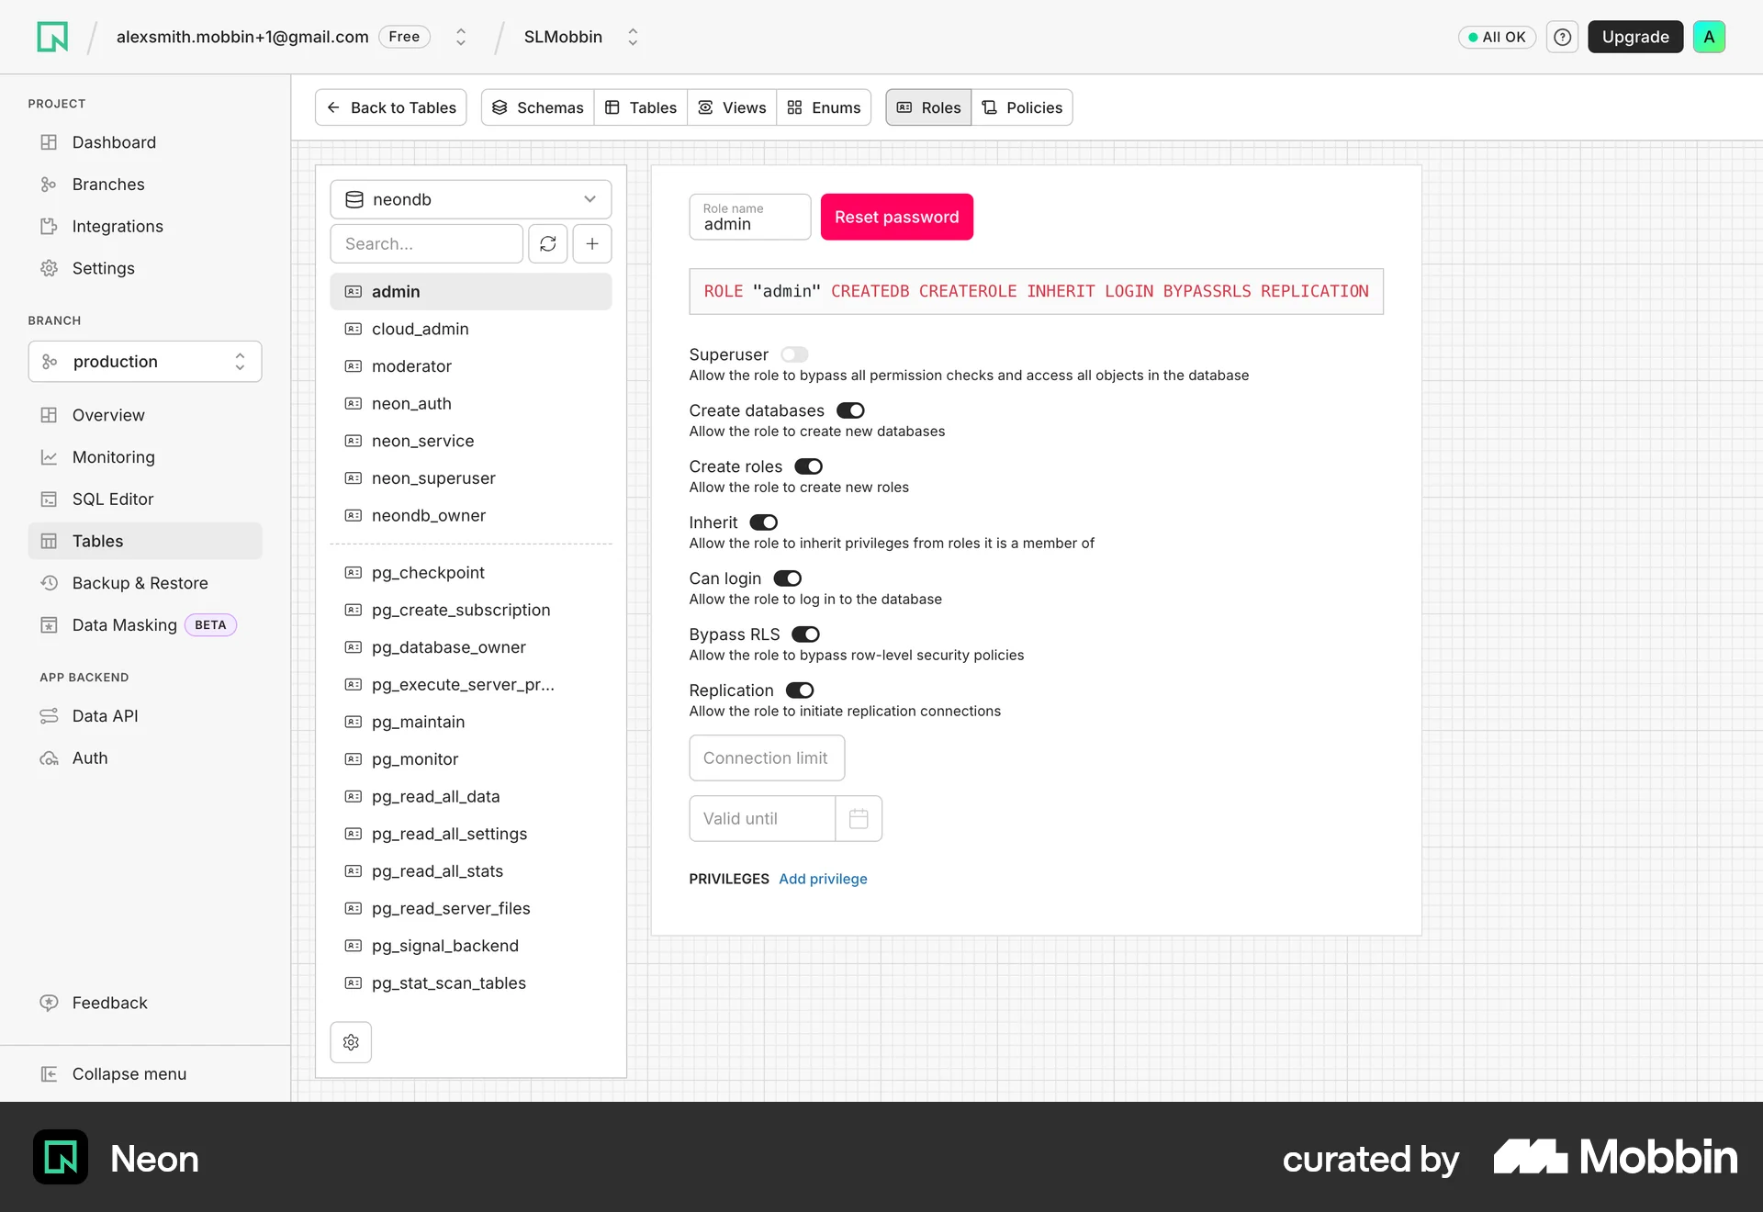Click the Connection limit field
1763x1212 pixels.
tap(767, 757)
